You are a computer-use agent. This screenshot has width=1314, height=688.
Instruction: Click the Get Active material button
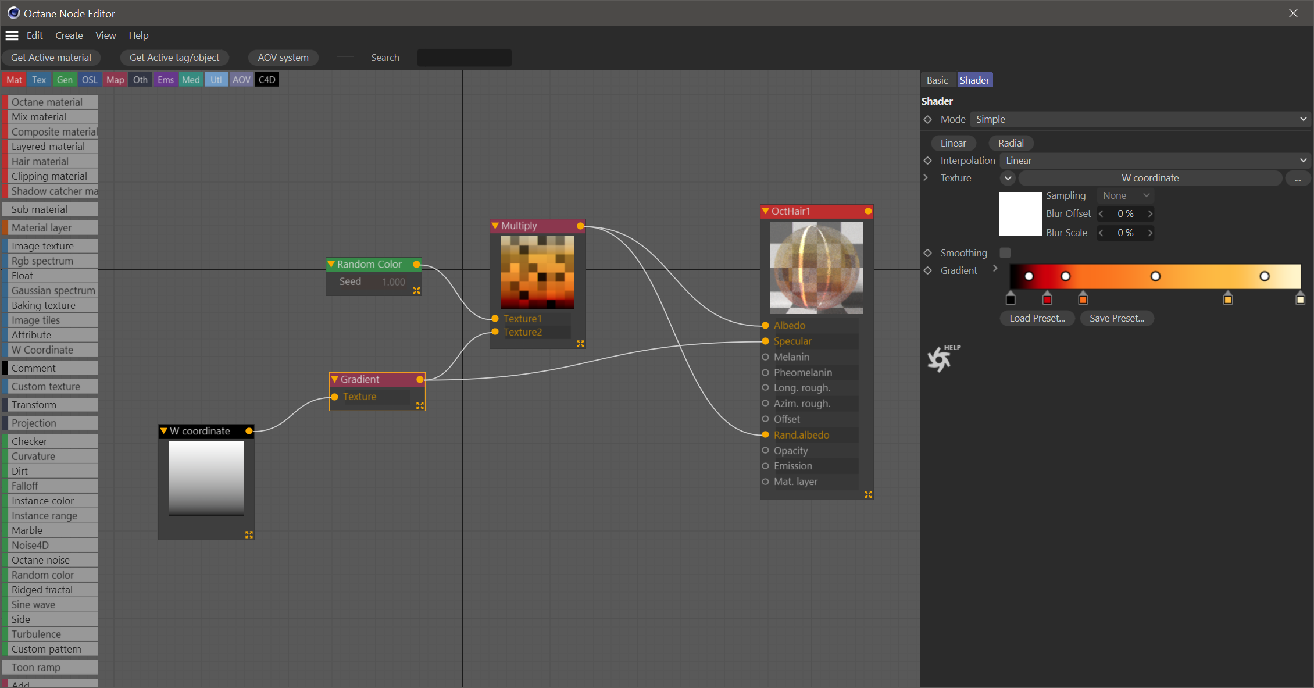coord(51,58)
